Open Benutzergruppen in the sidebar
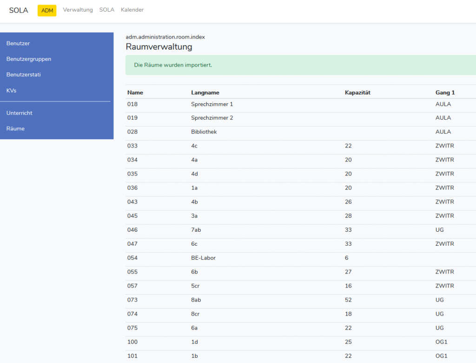This screenshot has width=476, height=363. tap(29, 59)
